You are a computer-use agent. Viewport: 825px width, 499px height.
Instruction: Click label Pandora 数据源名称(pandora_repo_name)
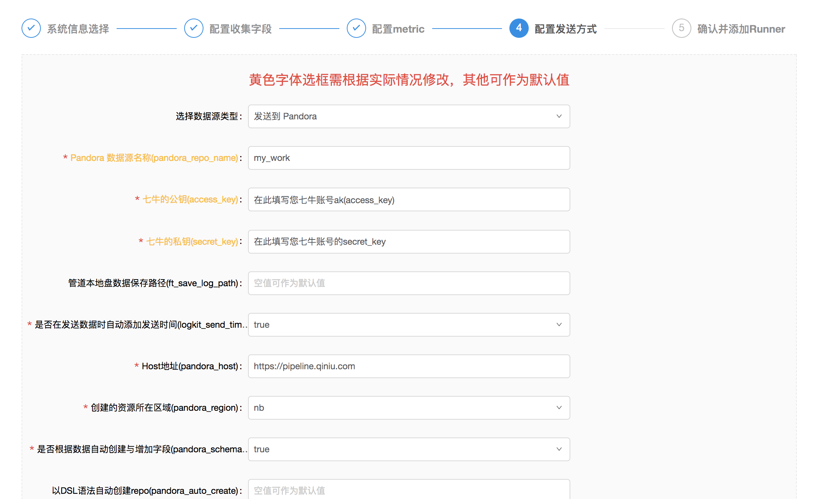point(154,158)
